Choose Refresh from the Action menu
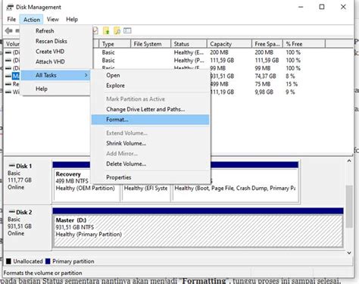Image resolution: width=359 pixels, height=284 pixels. point(56,31)
